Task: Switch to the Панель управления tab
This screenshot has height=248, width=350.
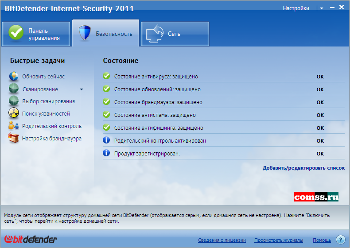Action: tap(36, 34)
